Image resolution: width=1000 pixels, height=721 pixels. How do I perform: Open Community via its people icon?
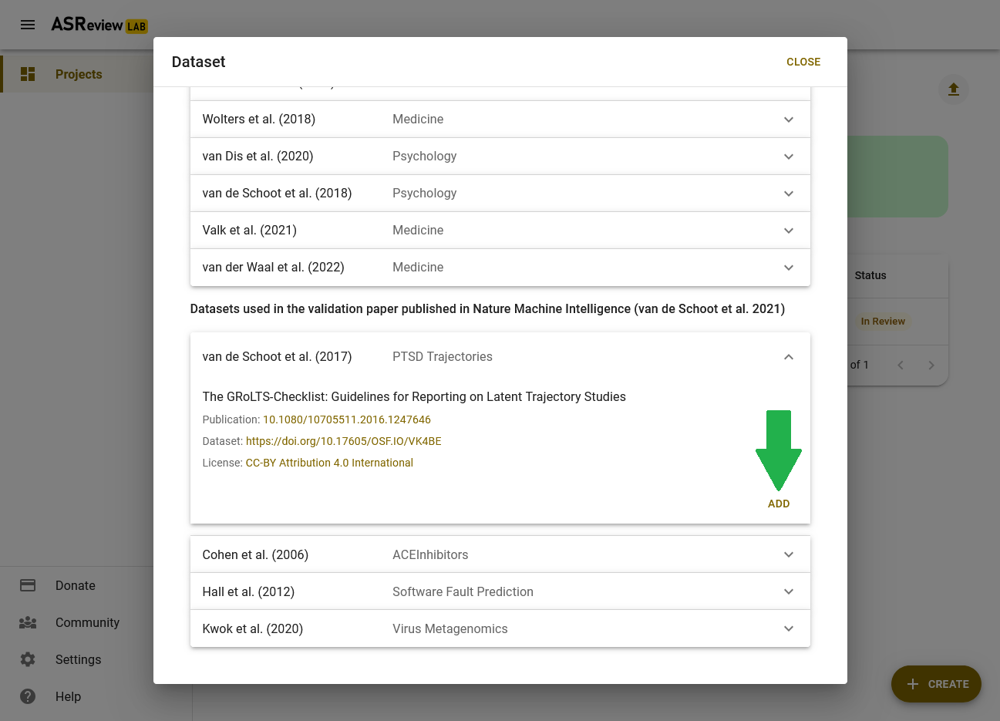pyautogui.click(x=28, y=622)
